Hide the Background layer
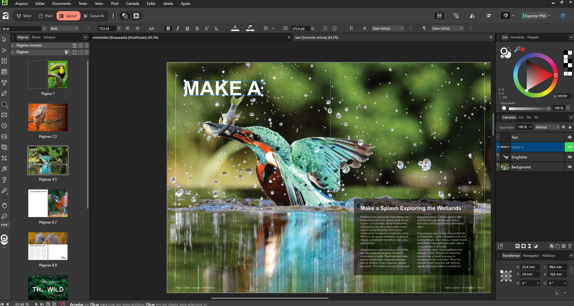Image resolution: width=574 pixels, height=306 pixels. click(x=569, y=167)
